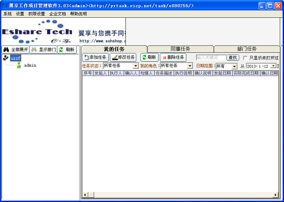Close the 翼享工作项目管理软件 window
Image resolution: width=284 pixels, height=202 pixels.
(278, 6)
